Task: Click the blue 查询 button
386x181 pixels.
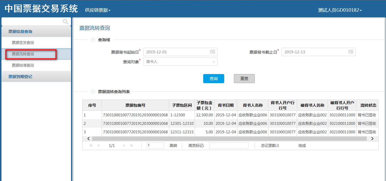Action: coord(213,79)
